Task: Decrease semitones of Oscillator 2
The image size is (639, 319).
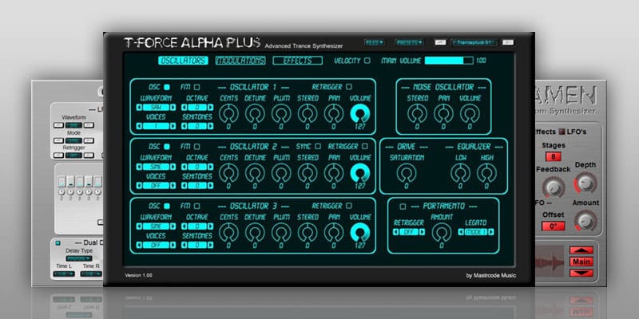Action: pos(185,186)
